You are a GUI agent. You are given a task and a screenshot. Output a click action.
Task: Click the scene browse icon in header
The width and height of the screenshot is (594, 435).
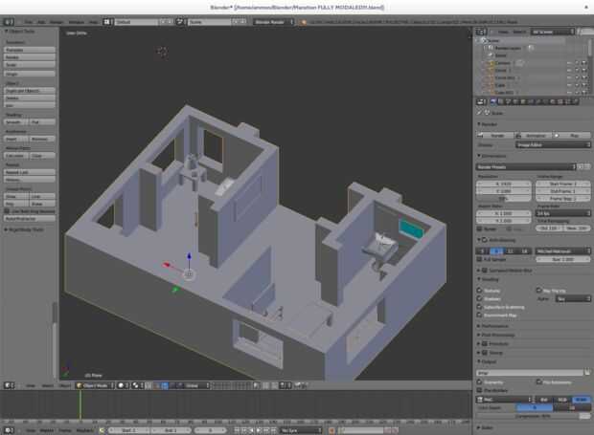tap(180, 22)
